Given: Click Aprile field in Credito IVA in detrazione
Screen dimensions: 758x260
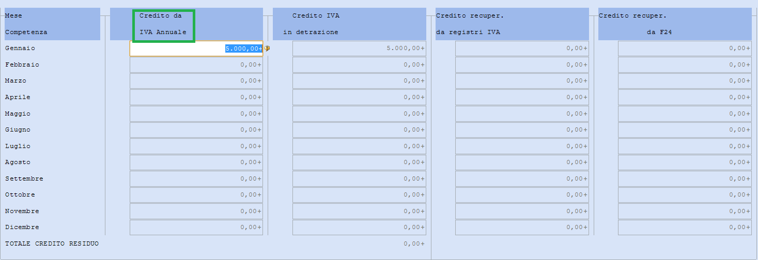Looking at the screenshot, I should pos(359,97).
